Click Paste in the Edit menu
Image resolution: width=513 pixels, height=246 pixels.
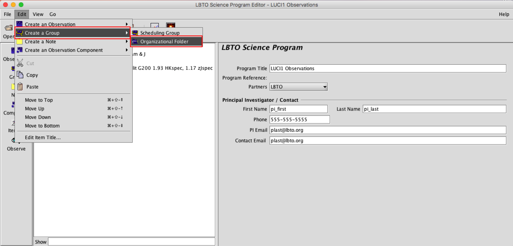point(73,87)
